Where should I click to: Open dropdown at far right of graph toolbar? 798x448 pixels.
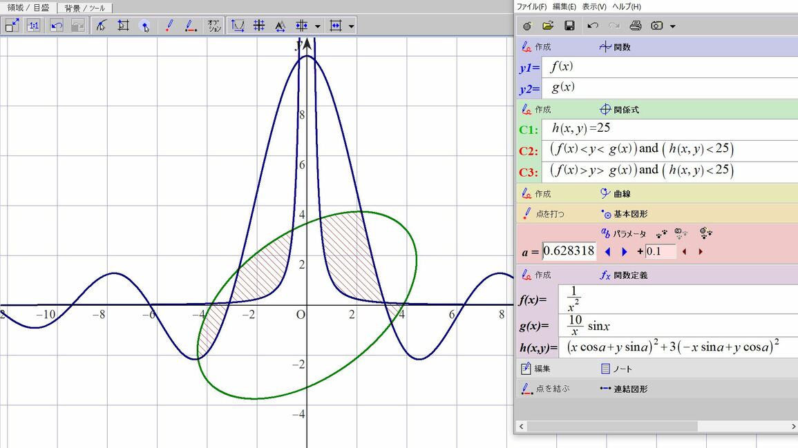pyautogui.click(x=352, y=26)
